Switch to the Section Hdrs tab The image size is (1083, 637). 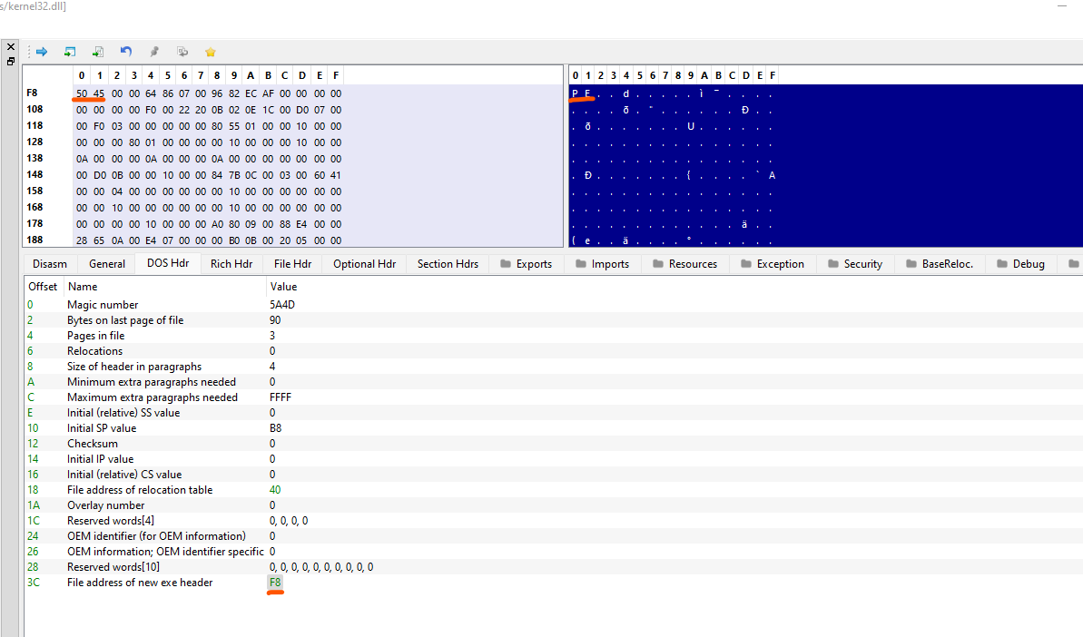click(448, 264)
